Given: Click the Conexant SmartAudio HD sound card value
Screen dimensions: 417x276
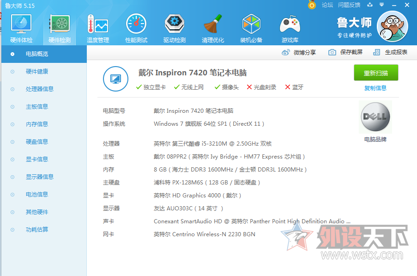Looking at the screenshot, I should coord(252,221).
